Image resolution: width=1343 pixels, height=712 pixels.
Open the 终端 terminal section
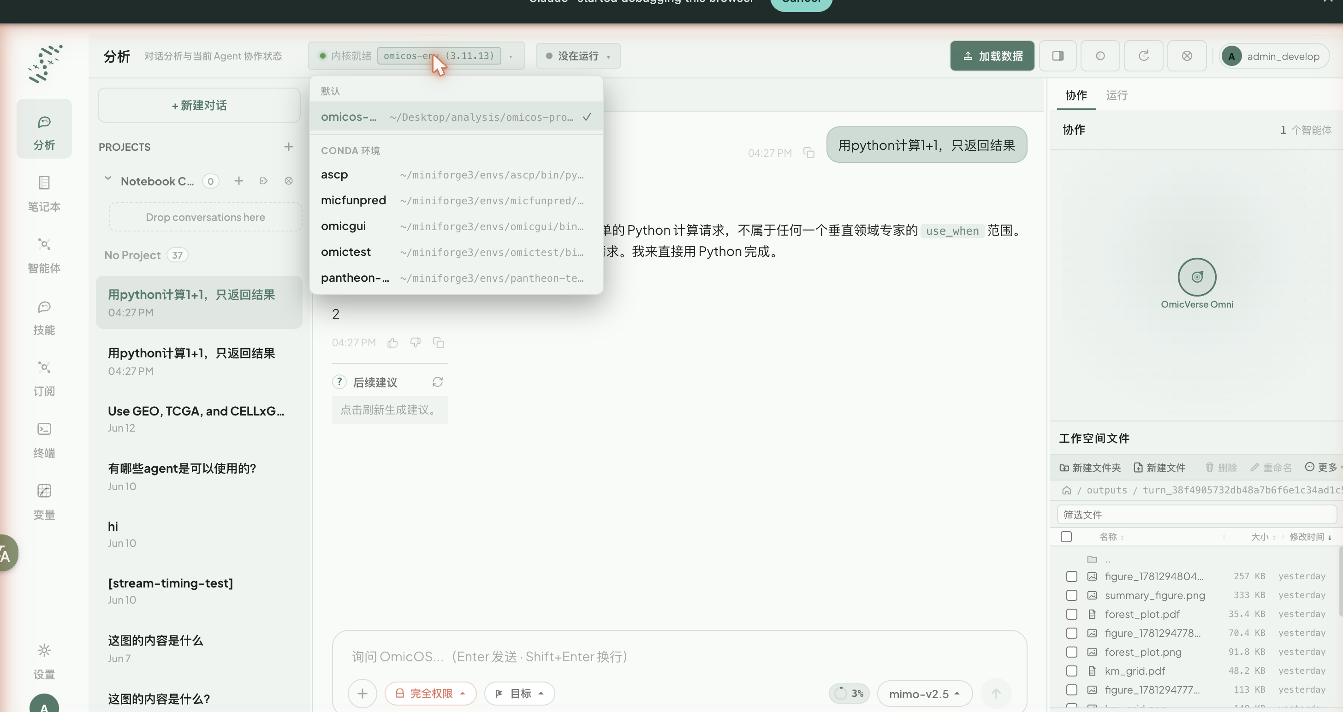[44, 440]
